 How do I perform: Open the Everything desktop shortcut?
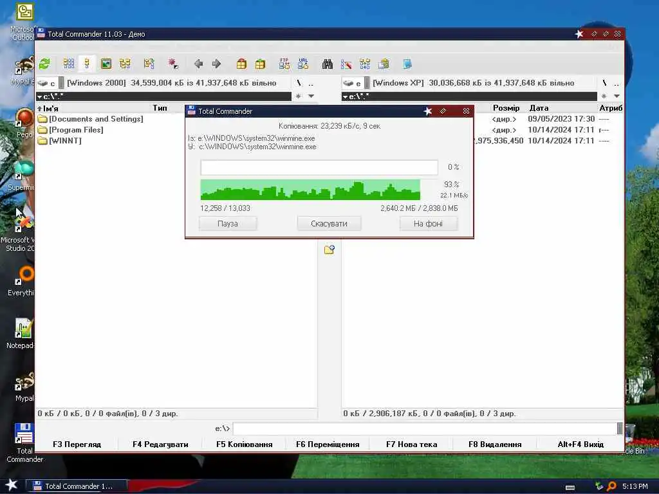click(x=21, y=282)
